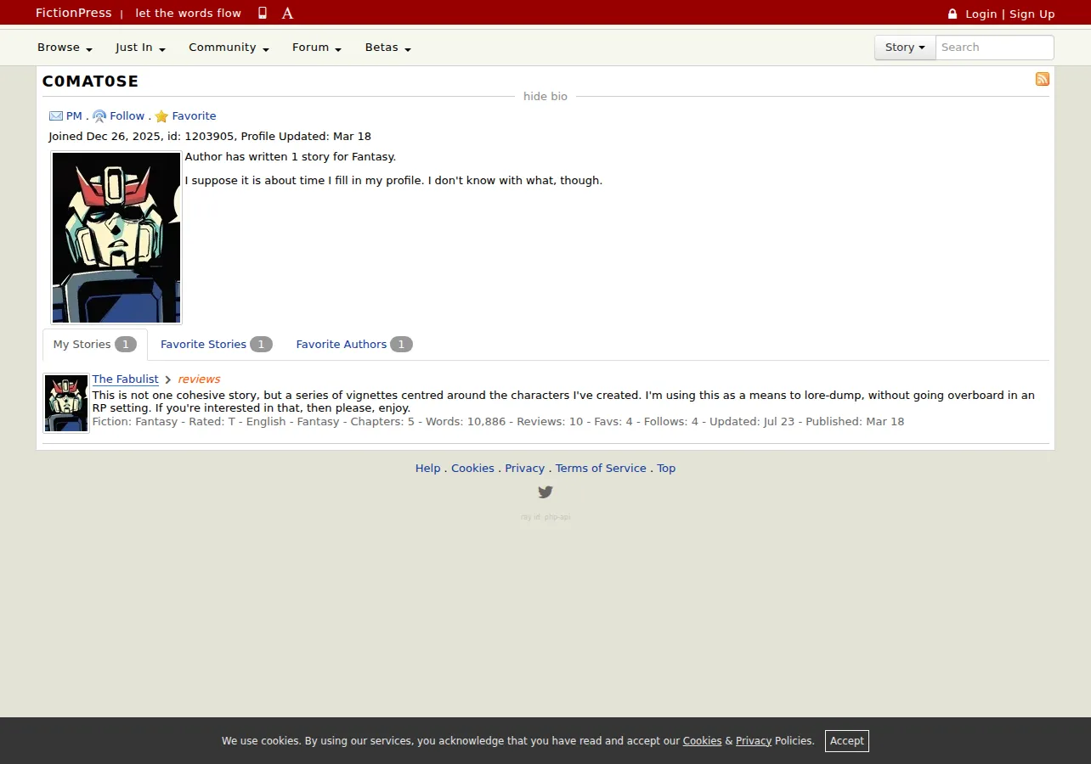The height and width of the screenshot is (764, 1091).
Task: Open reviews for The Fabulist
Action: (x=199, y=379)
